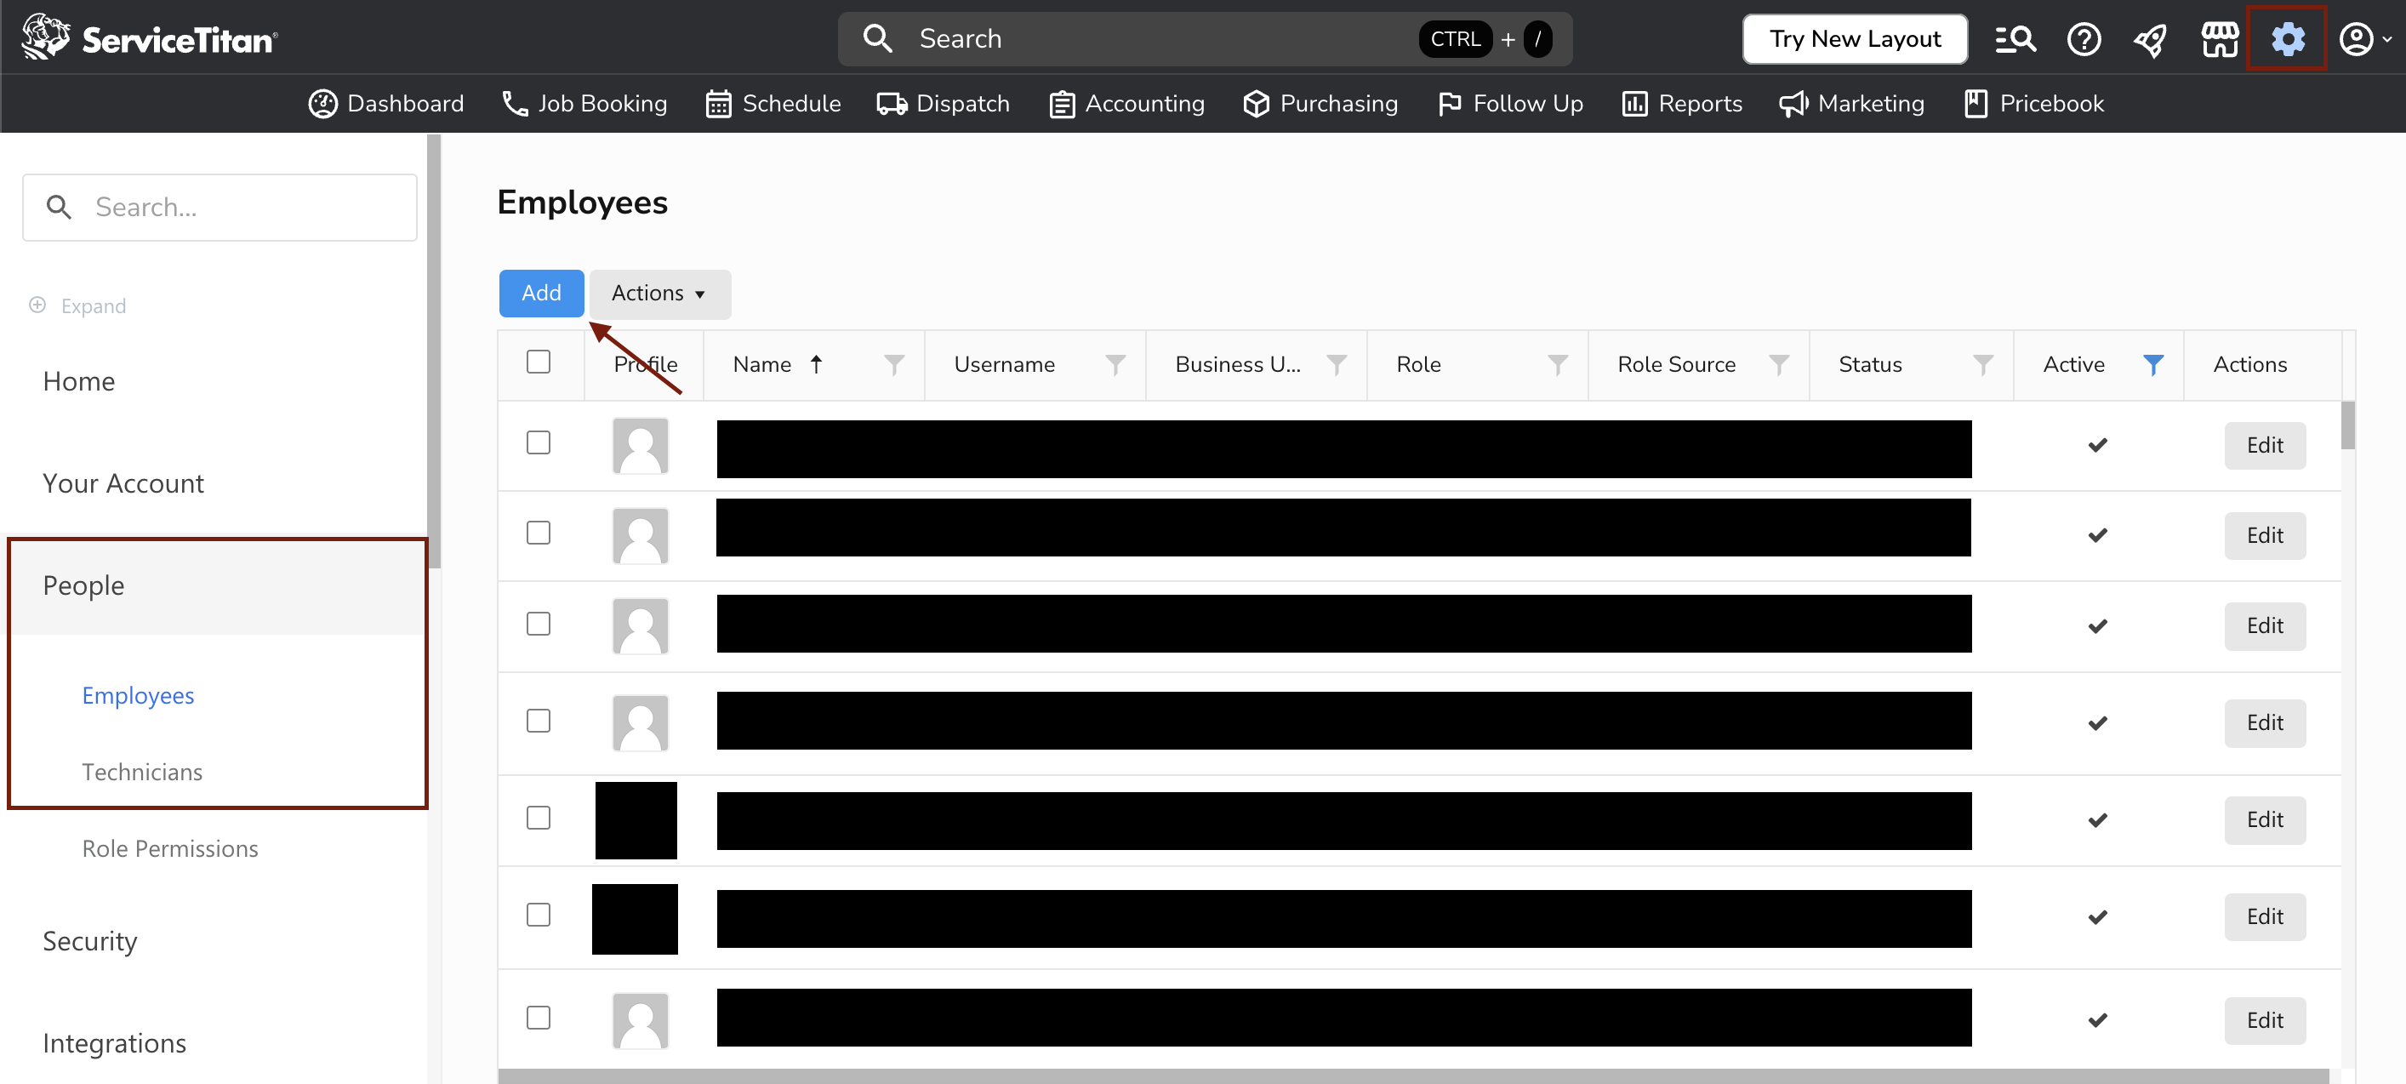Screen dimensions: 2406x1084
Task: Check the third employee row checkbox
Action: coord(539,625)
